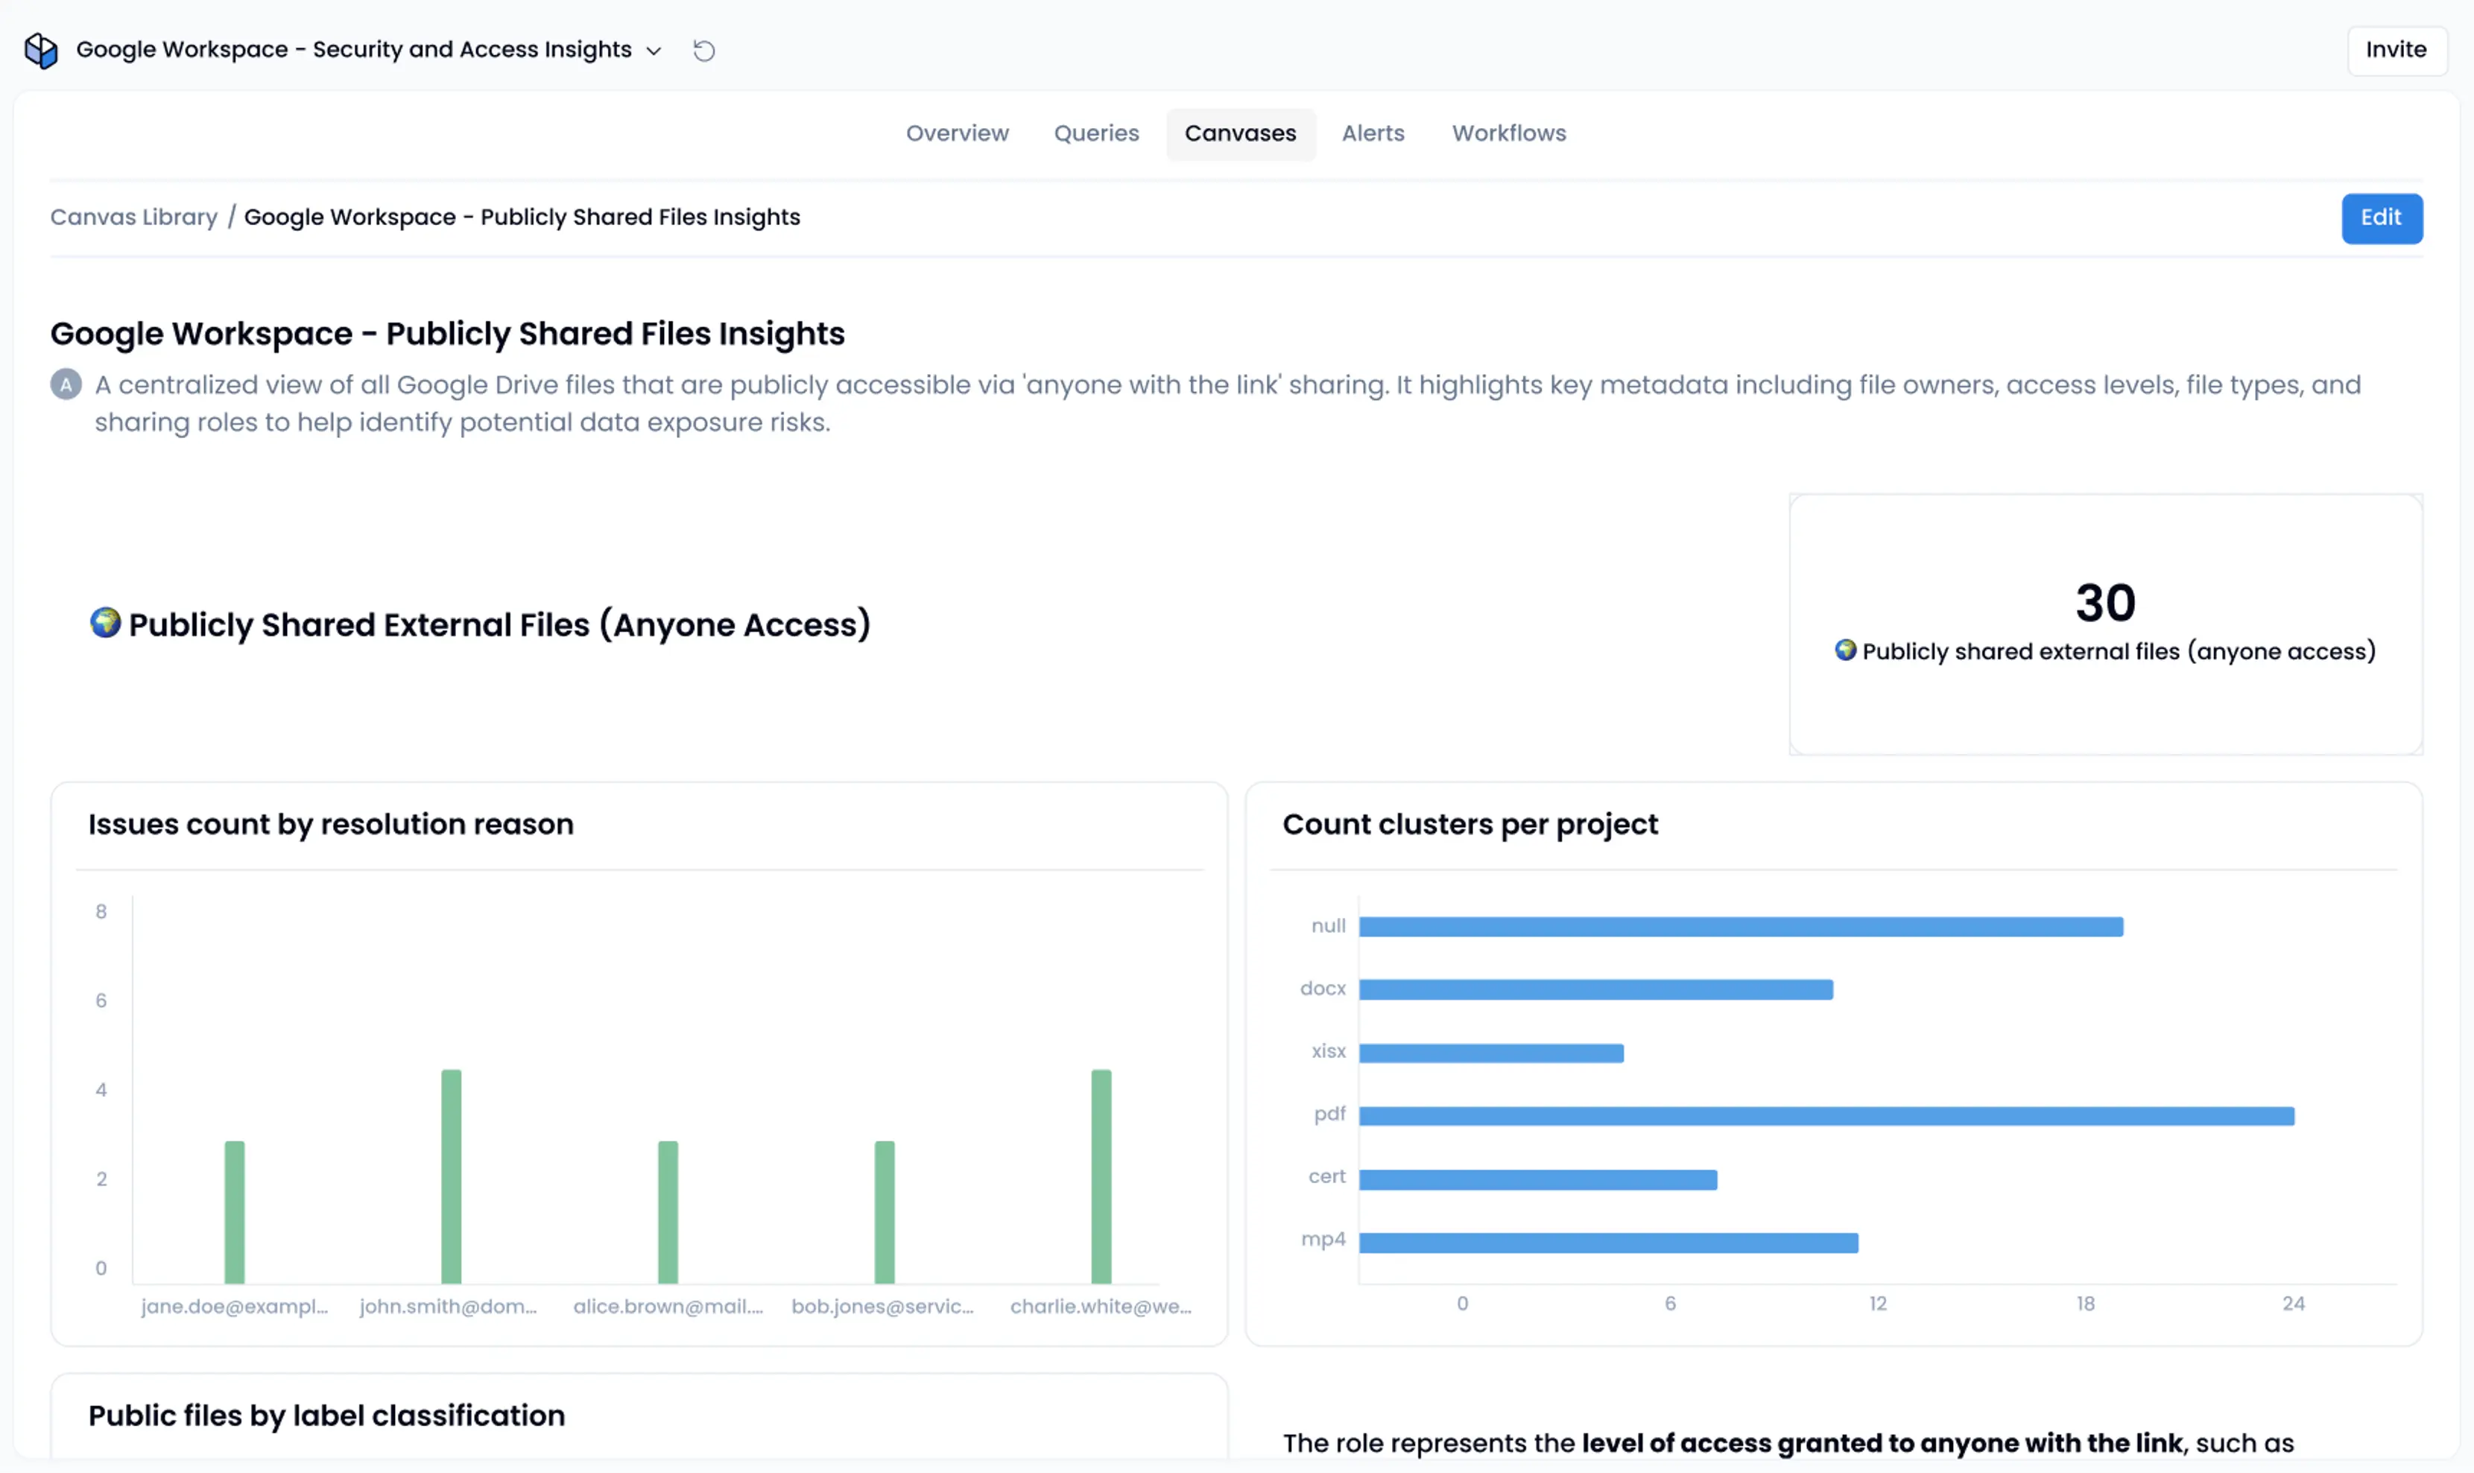Select the Canvases tab
The width and height of the screenshot is (2474, 1473).
coord(1240,133)
